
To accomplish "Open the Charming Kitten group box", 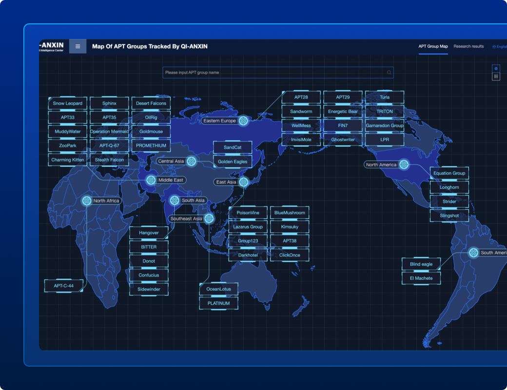I will (x=68, y=160).
